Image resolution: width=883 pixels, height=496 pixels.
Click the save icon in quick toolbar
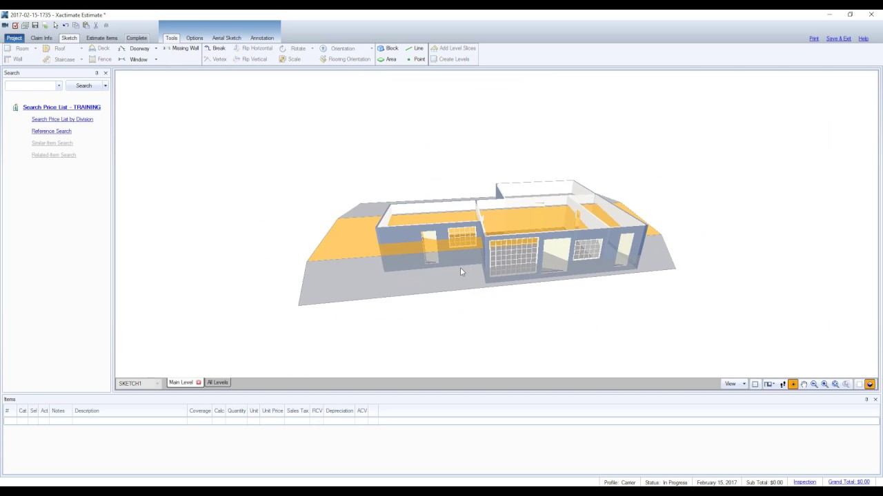tap(35, 25)
